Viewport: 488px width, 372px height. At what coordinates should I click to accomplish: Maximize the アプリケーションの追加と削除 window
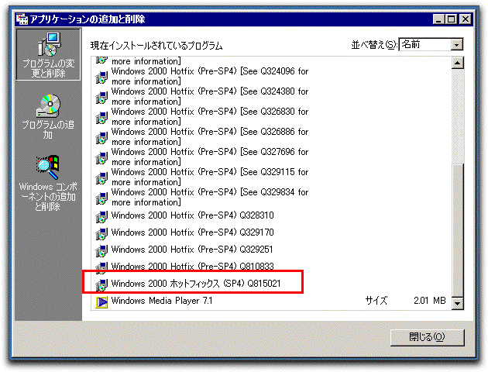pyautogui.click(x=451, y=19)
